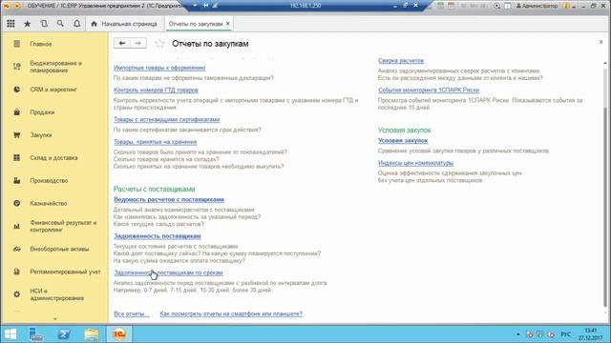The width and height of the screenshot is (611, 343).
Task: Close the Отчеты по закупкам form
Action: tap(600, 42)
